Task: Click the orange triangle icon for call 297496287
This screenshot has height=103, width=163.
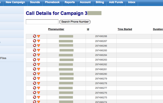Action: point(39,41)
